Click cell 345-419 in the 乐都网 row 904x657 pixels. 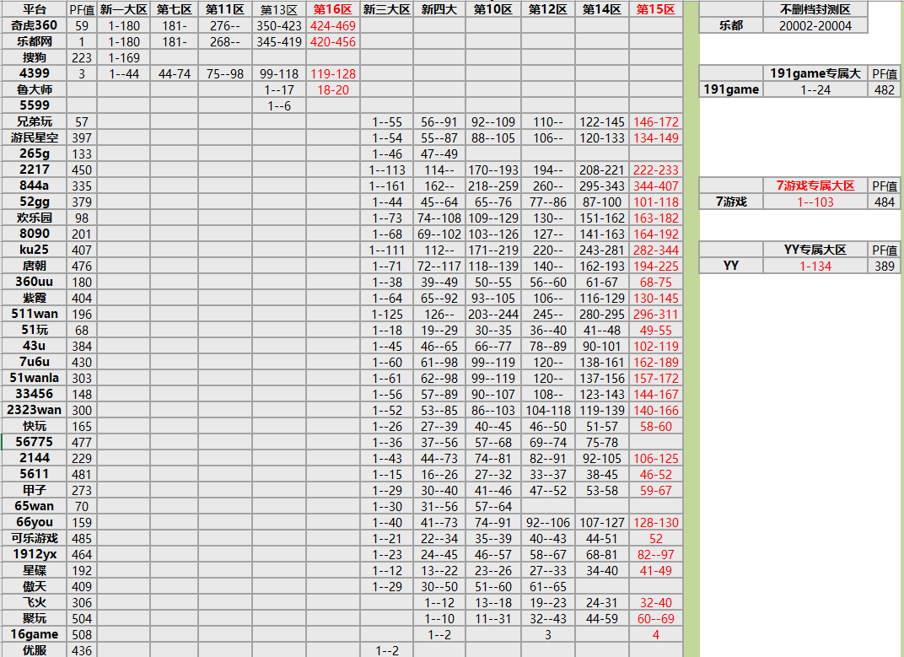coord(279,41)
